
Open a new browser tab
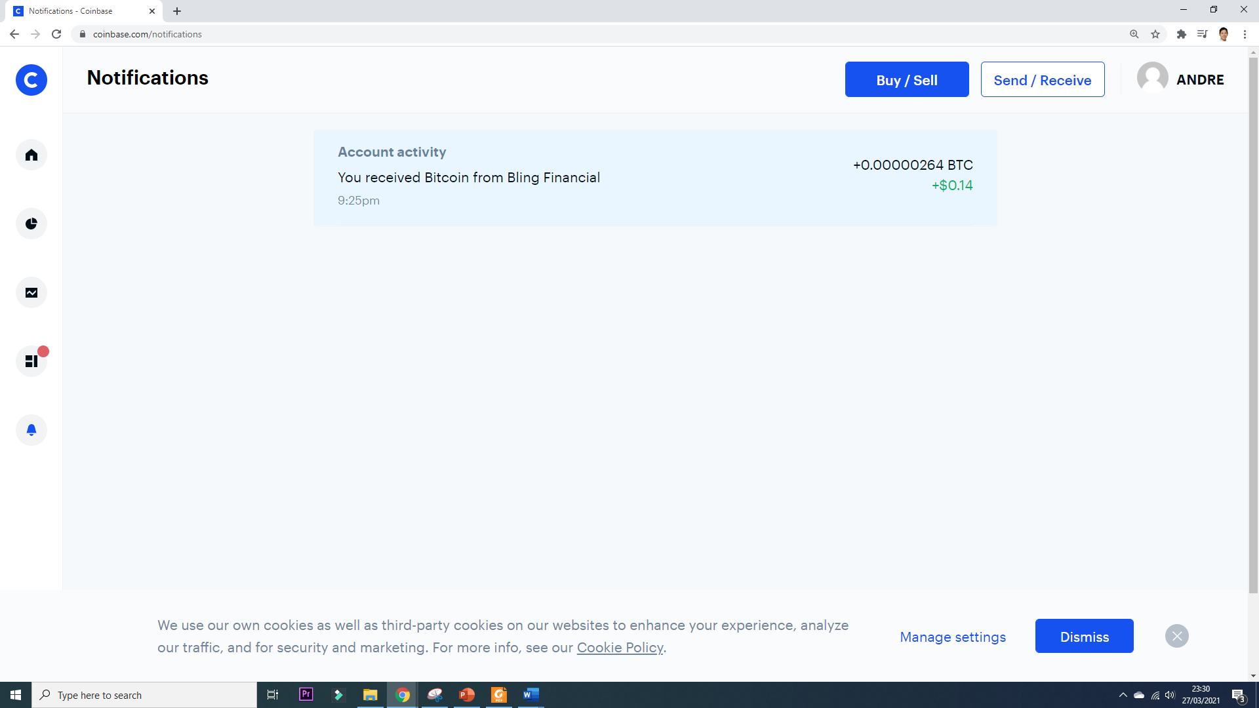[177, 10]
